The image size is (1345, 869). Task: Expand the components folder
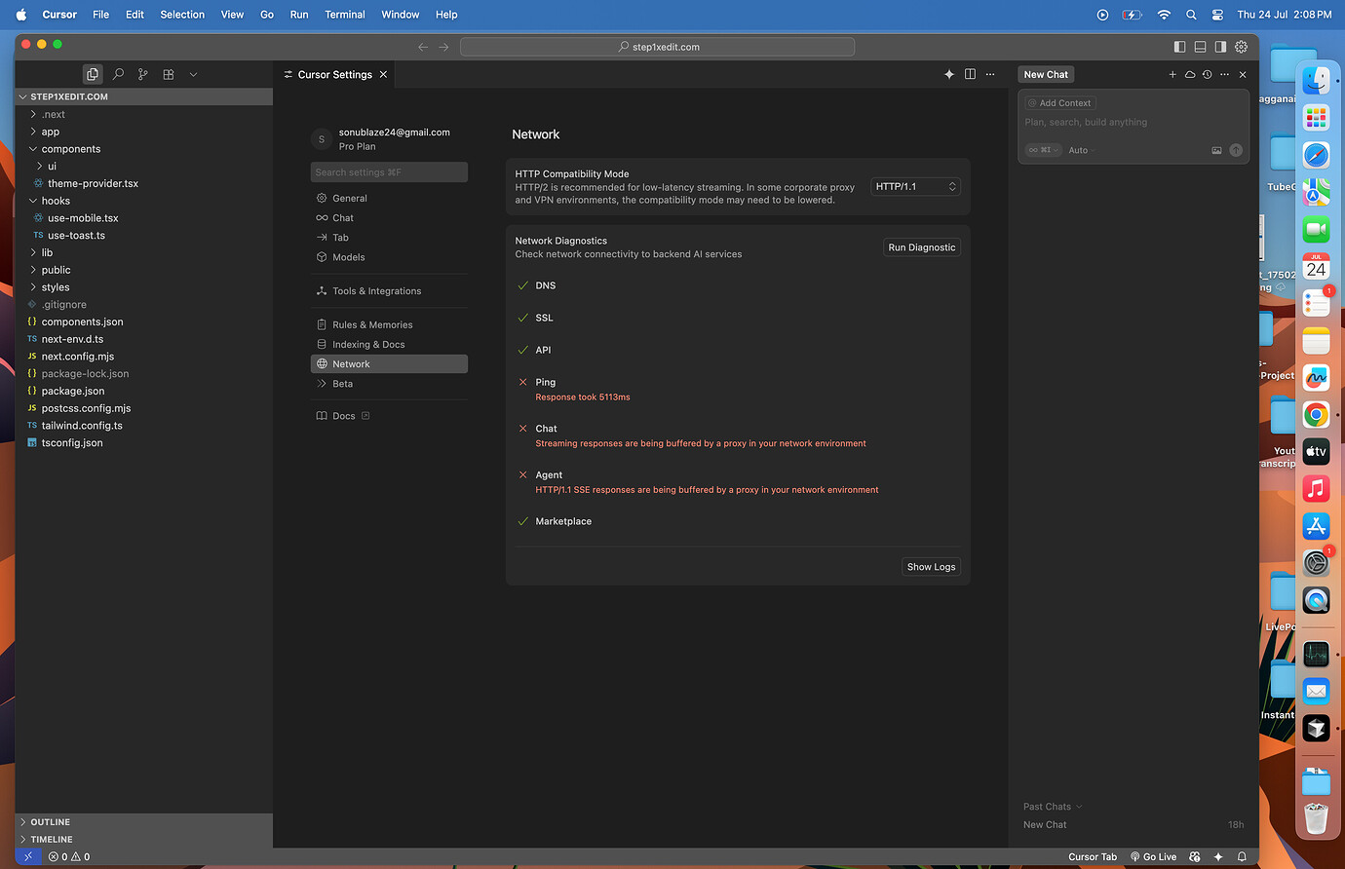tap(69, 148)
